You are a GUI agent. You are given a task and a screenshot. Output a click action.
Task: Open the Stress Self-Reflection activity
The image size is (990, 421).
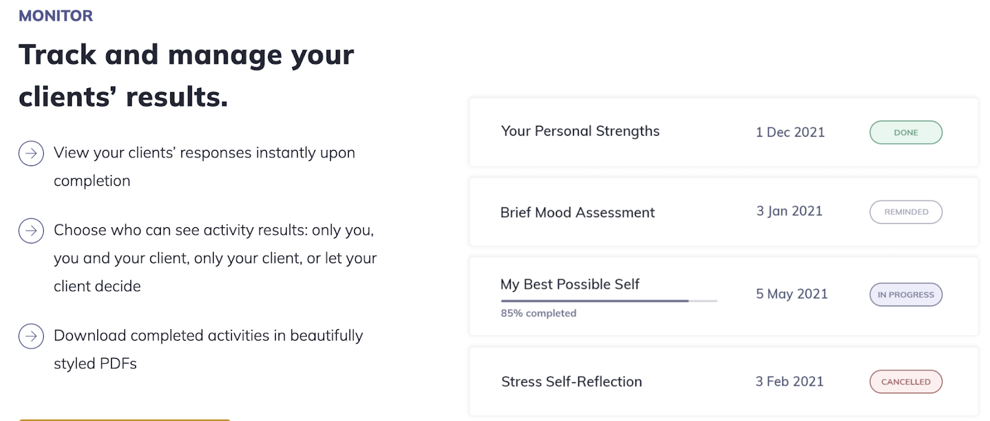[x=571, y=381]
